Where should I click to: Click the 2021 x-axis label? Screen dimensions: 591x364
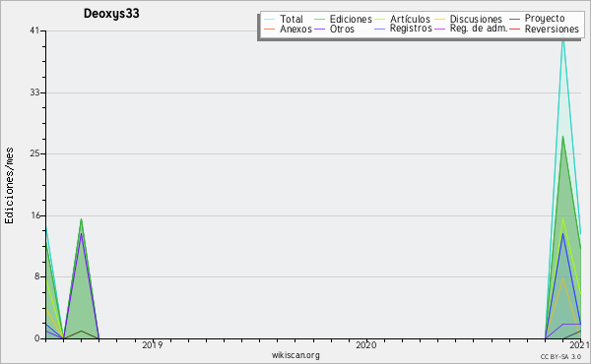click(580, 345)
